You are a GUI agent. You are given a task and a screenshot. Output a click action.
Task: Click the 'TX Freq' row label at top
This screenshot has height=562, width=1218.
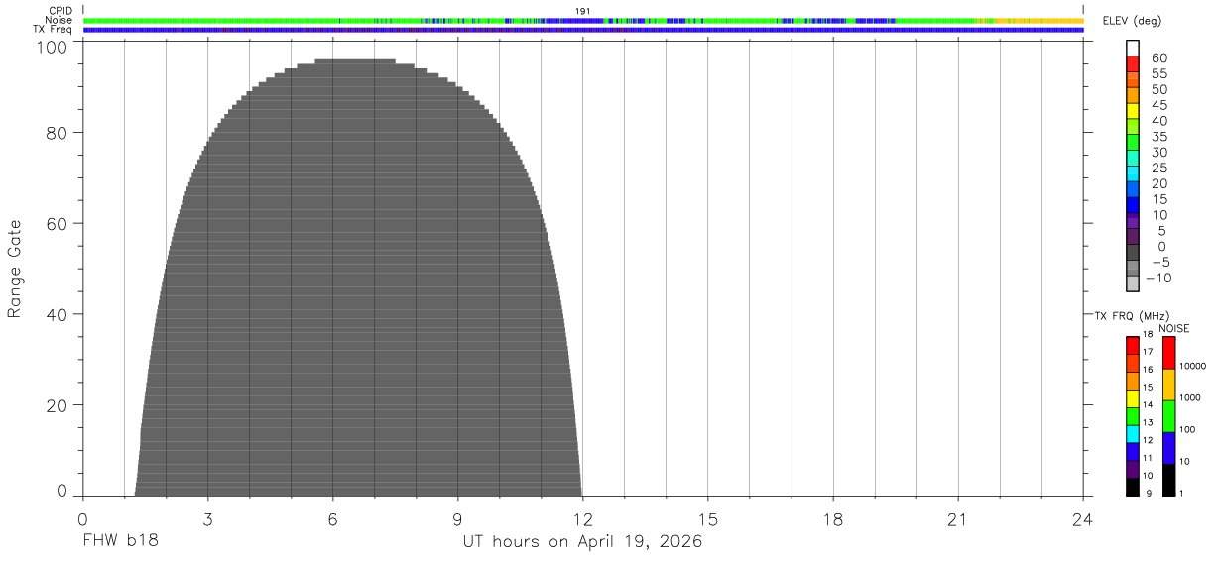[x=54, y=29]
